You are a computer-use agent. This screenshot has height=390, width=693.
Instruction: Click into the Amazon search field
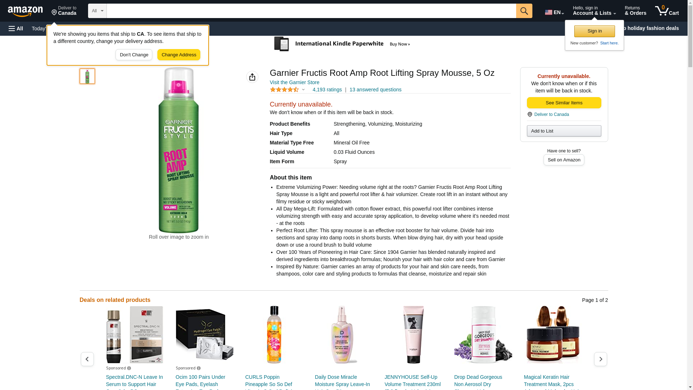[311, 11]
